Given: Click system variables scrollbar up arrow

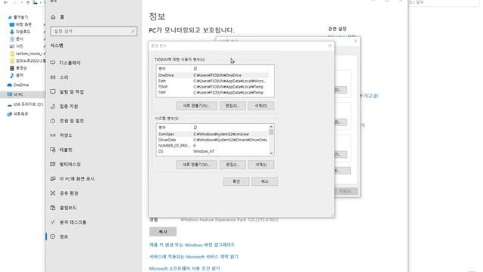Looking at the screenshot, I should (x=271, y=127).
